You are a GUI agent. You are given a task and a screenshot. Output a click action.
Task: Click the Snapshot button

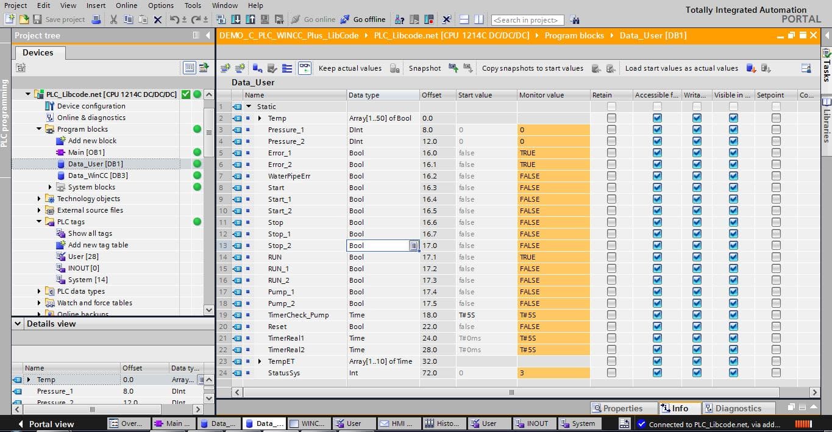coord(425,68)
